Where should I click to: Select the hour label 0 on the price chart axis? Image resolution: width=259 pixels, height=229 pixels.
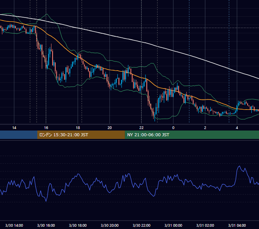tap(173, 128)
